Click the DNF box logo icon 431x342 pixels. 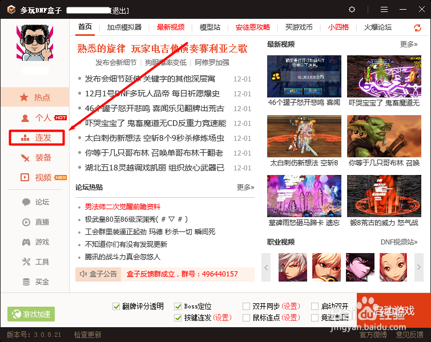click(11, 10)
